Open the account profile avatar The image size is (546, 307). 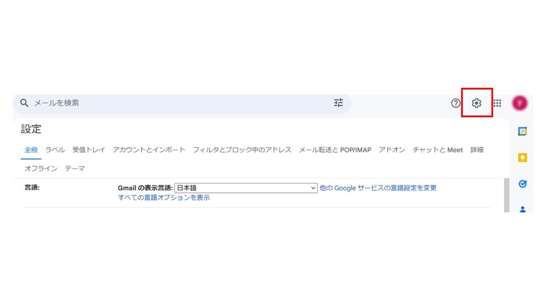pyautogui.click(x=519, y=103)
